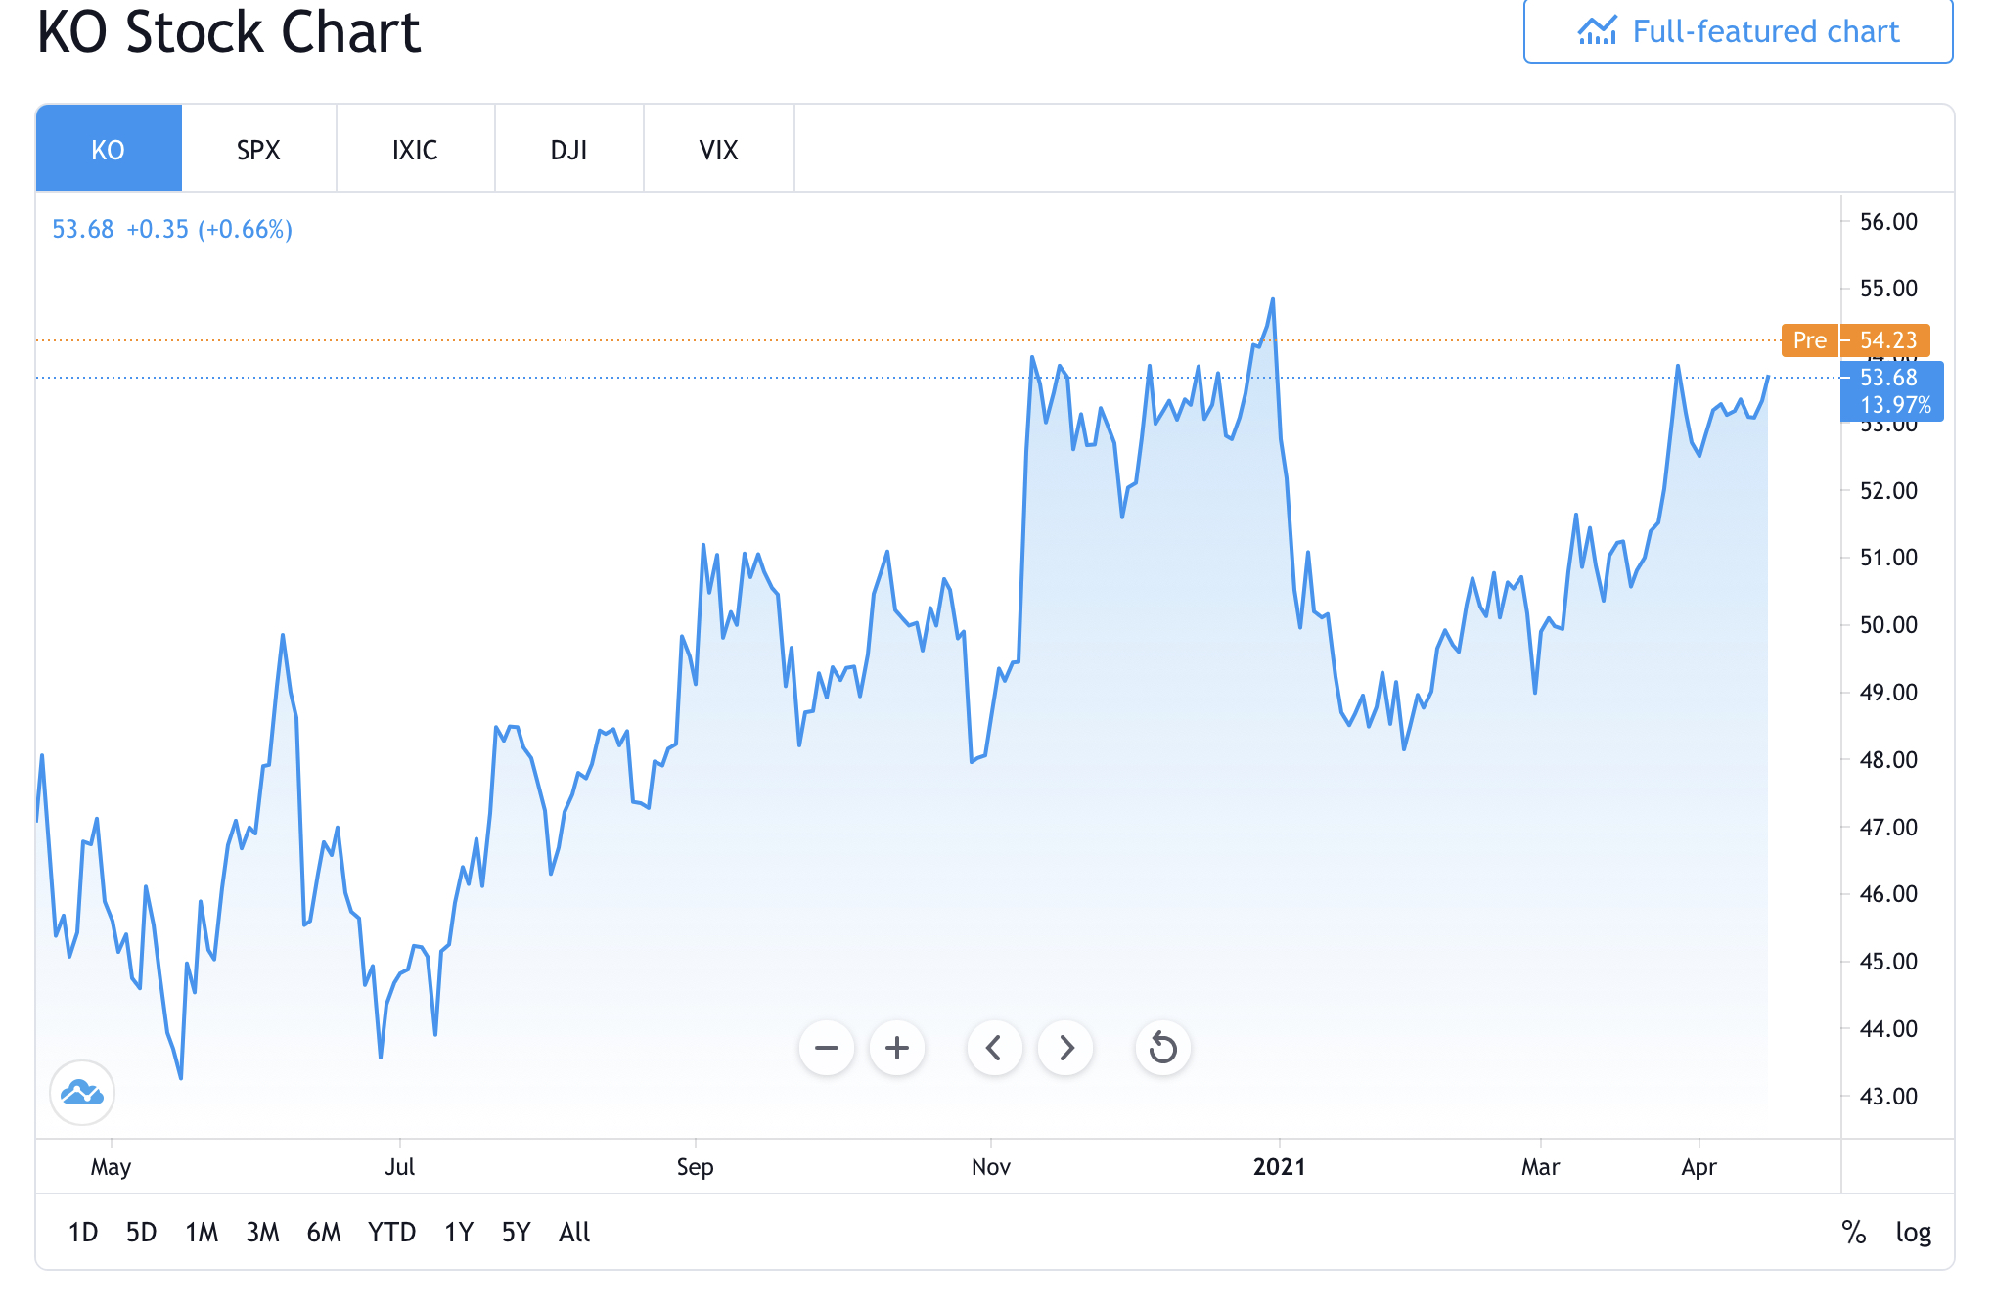Click the KO Stock Chart heading
Image resolution: width=1993 pixels, height=1307 pixels.
click(x=229, y=31)
